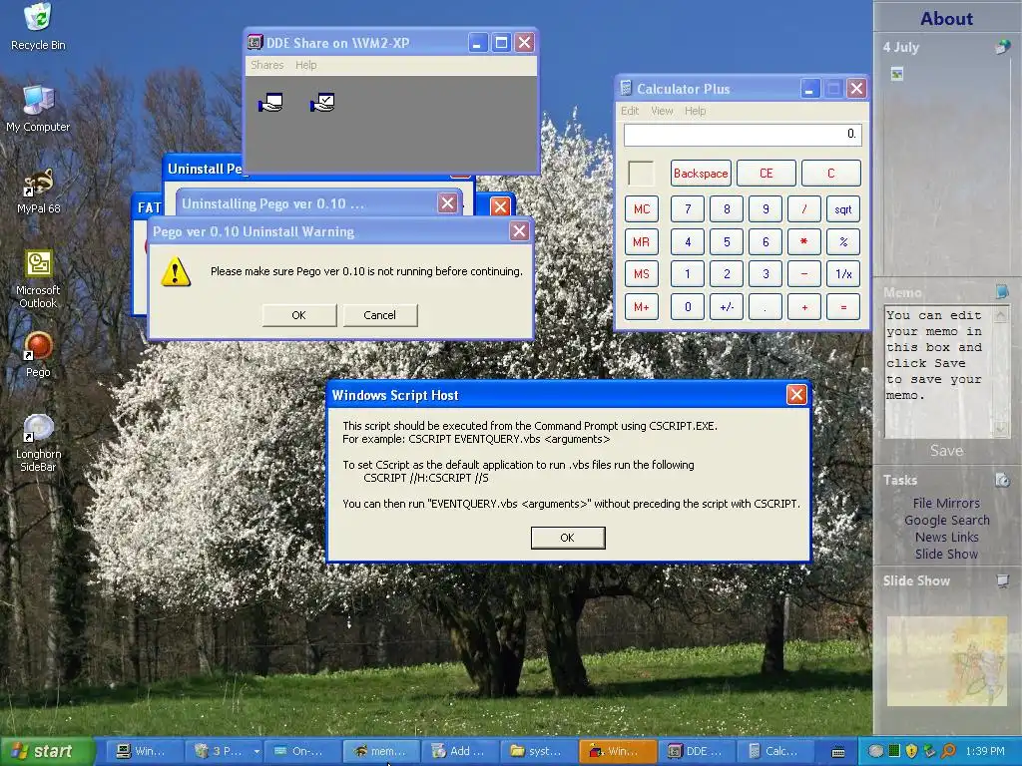The image size is (1022, 766).
Task: Expand the grouped 3 P... taskbar button arrow
Action: pos(256,752)
